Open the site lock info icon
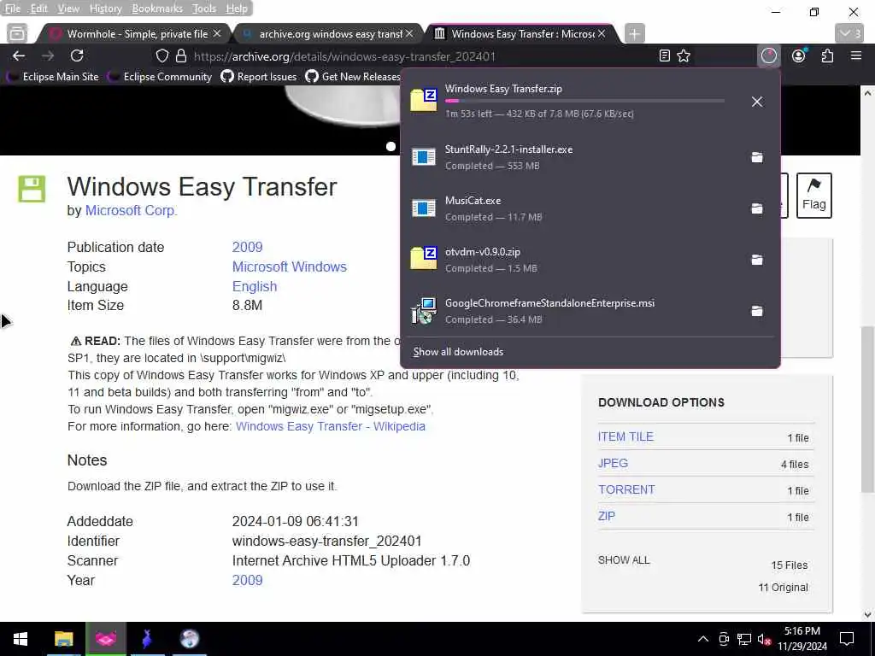Image resolution: width=875 pixels, height=656 pixels. [181, 56]
